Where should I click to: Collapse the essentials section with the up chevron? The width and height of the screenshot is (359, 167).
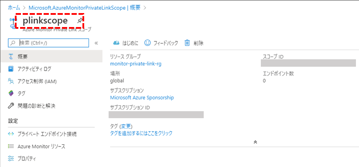point(256,142)
